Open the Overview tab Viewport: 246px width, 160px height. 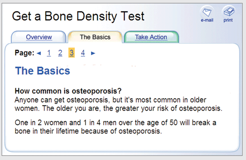39,37
